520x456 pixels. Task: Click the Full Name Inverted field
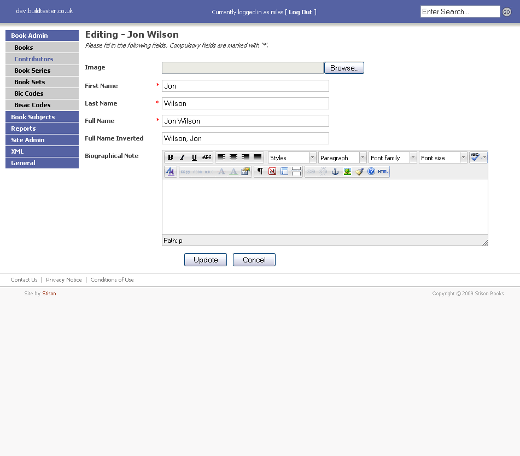tap(246, 139)
